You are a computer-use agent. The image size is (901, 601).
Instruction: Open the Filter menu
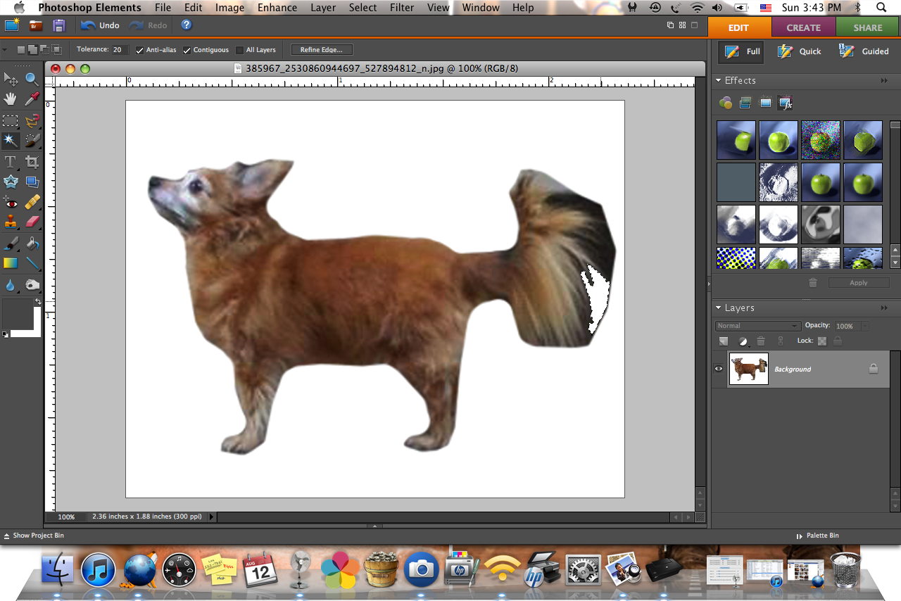[402, 8]
